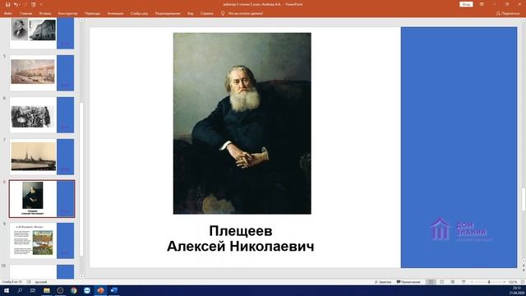Open the Ribbon Display Options icon
This screenshot has width=526, height=296.
pyautogui.click(x=482, y=4)
